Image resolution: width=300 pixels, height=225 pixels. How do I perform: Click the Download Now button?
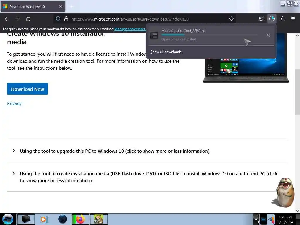[x=28, y=89]
